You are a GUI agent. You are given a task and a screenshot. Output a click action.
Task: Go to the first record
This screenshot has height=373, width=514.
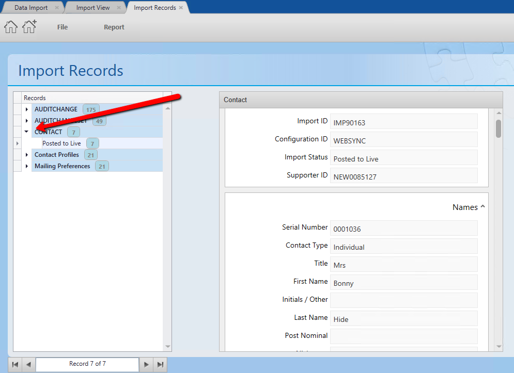tap(15, 364)
